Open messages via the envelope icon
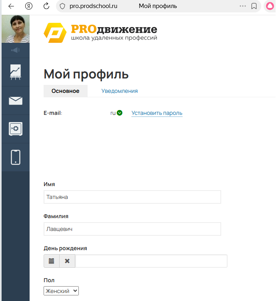The height and width of the screenshot is (301, 280). [x=16, y=100]
